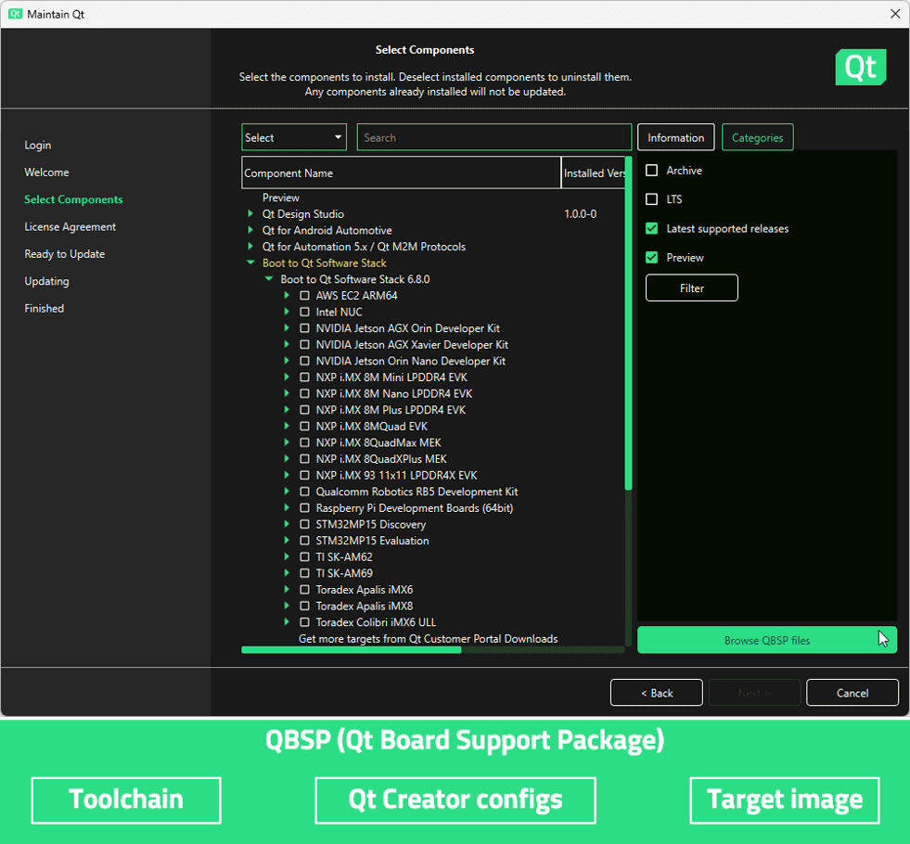Click the Qt icon in the title bar

click(15, 14)
